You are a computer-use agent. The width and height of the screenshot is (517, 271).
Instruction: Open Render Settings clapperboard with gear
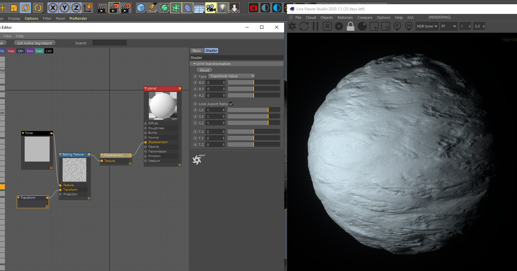[x=126, y=7]
